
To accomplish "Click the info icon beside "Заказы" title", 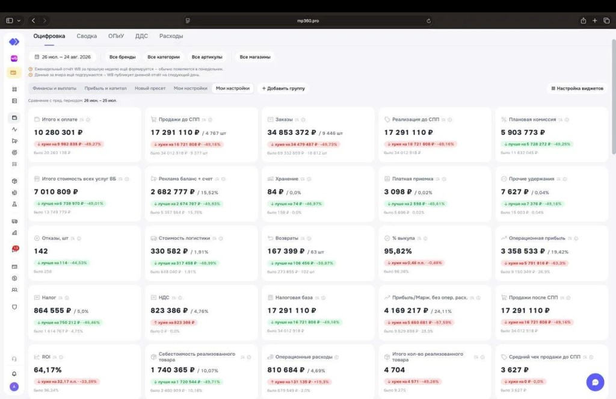I will (x=303, y=120).
